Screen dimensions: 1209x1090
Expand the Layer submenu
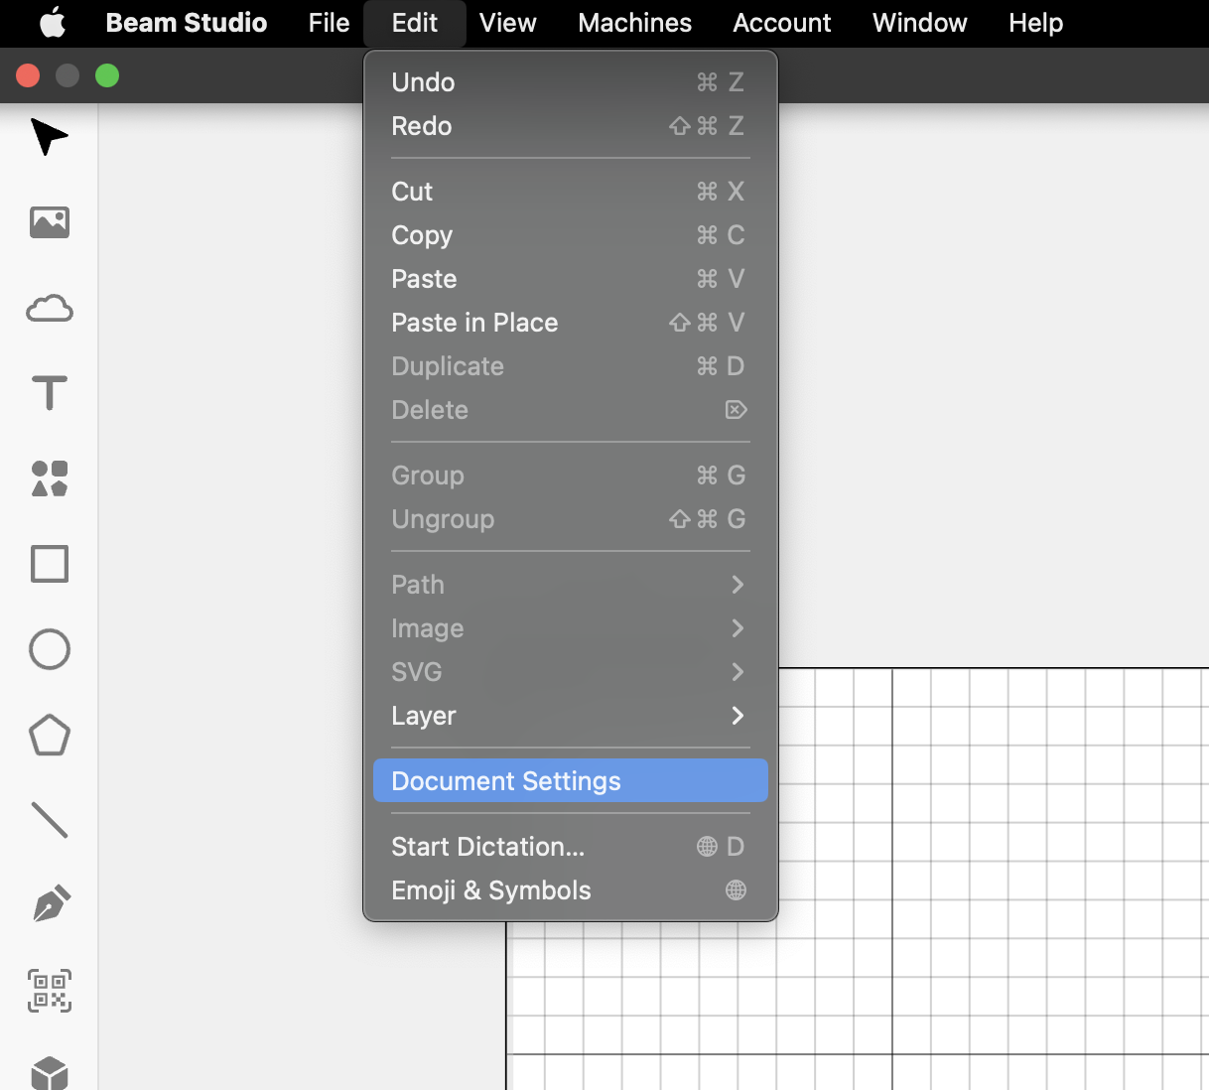click(x=571, y=716)
